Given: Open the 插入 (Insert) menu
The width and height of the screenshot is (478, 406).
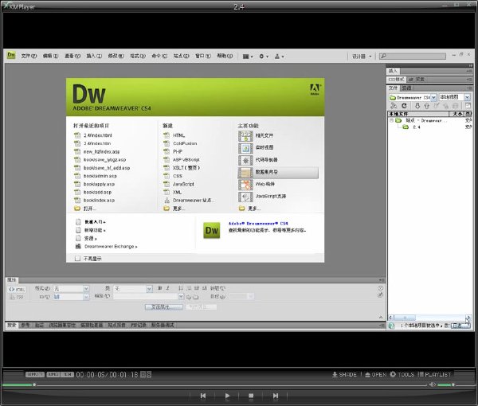Looking at the screenshot, I should [94, 56].
